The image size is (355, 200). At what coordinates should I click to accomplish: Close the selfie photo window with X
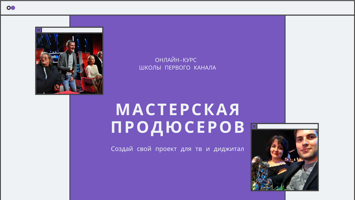(254, 127)
